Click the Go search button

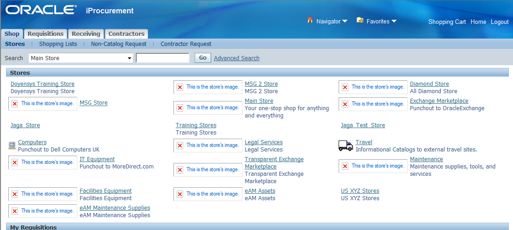coord(203,58)
